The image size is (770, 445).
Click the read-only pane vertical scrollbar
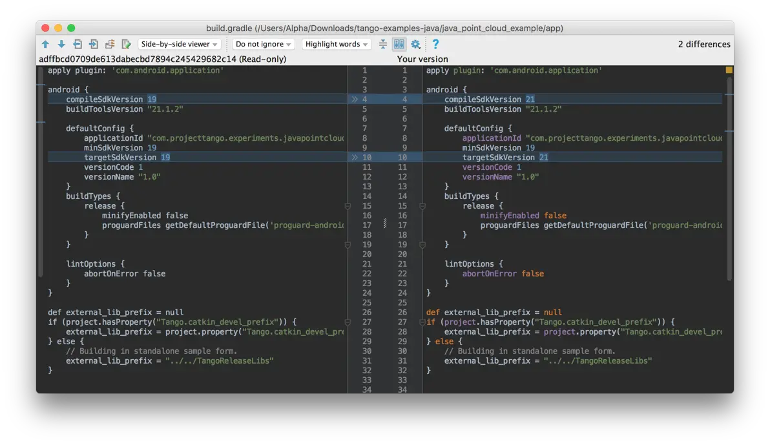(x=40, y=172)
